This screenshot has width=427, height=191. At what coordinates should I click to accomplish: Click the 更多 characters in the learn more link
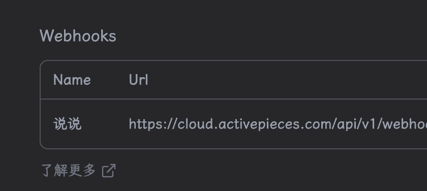pos(82,171)
